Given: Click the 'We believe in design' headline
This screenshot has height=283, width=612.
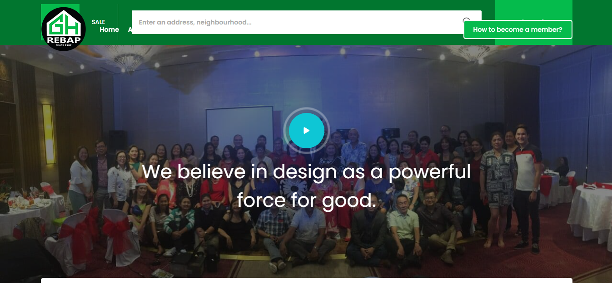Looking at the screenshot, I should click(306, 172).
